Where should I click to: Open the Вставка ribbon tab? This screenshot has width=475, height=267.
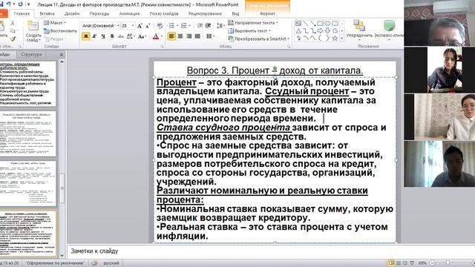click(47, 13)
